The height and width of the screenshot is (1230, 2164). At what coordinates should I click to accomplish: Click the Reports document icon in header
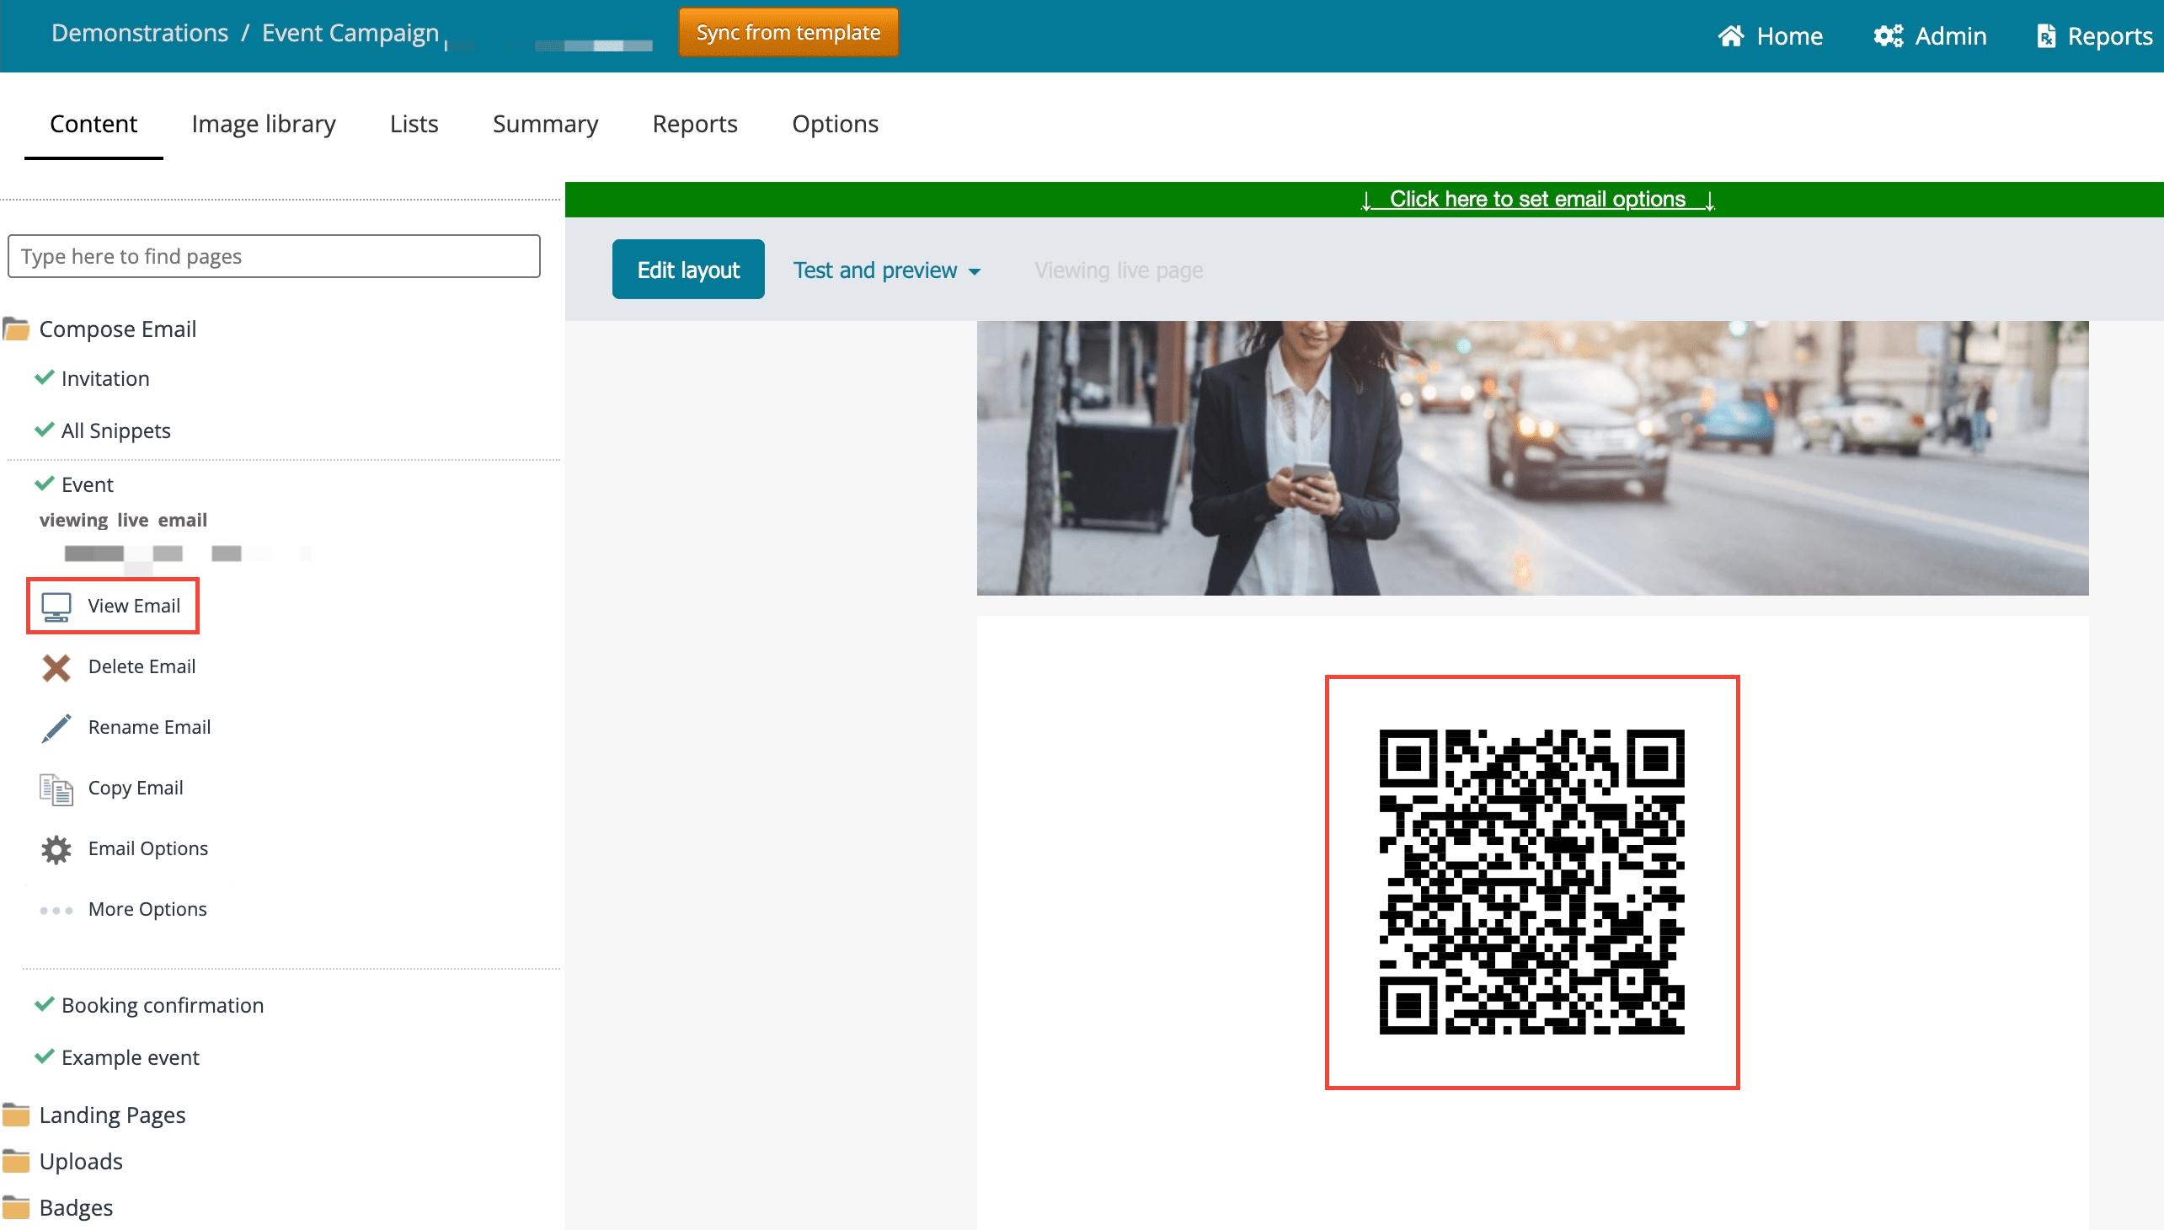tap(2046, 35)
